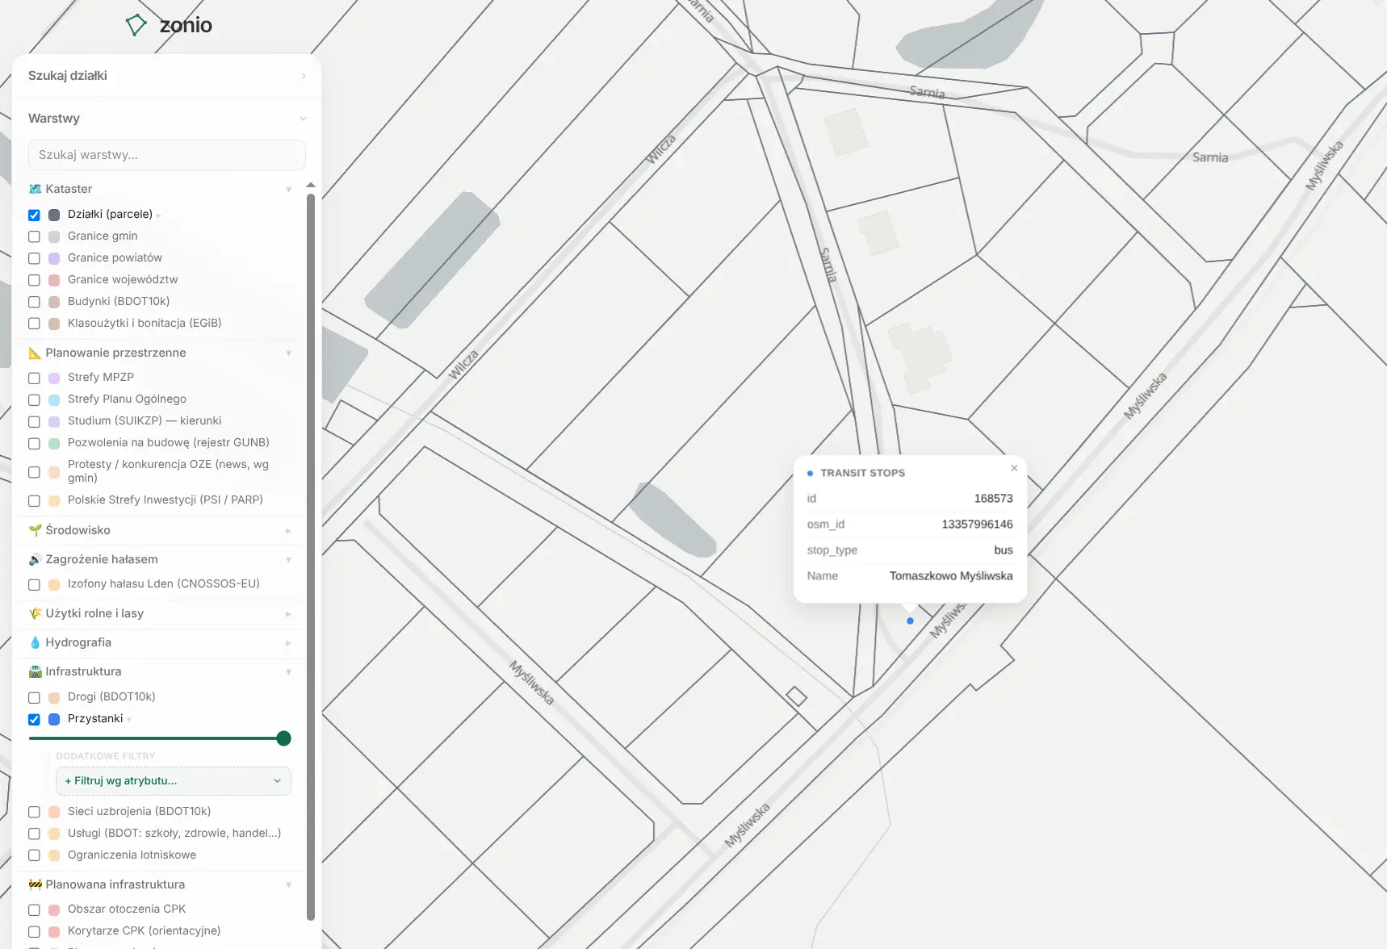Click the Przystanki opacity slider handle
The height and width of the screenshot is (949, 1387).
283,738
